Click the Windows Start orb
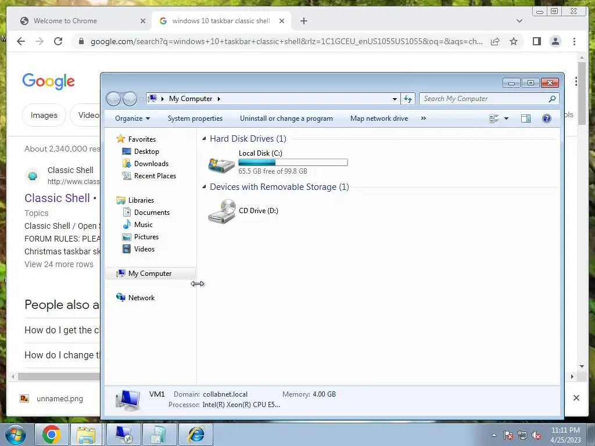 (15, 434)
